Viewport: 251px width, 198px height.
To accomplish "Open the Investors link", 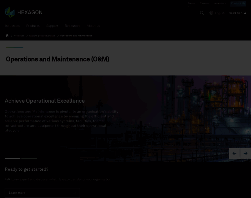I will pyautogui.click(x=220, y=3).
